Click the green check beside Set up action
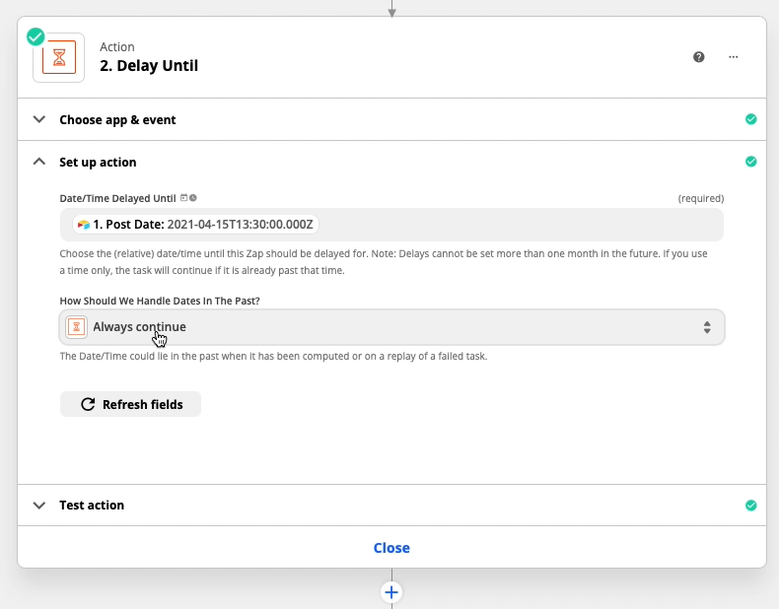The image size is (779, 609). [750, 162]
